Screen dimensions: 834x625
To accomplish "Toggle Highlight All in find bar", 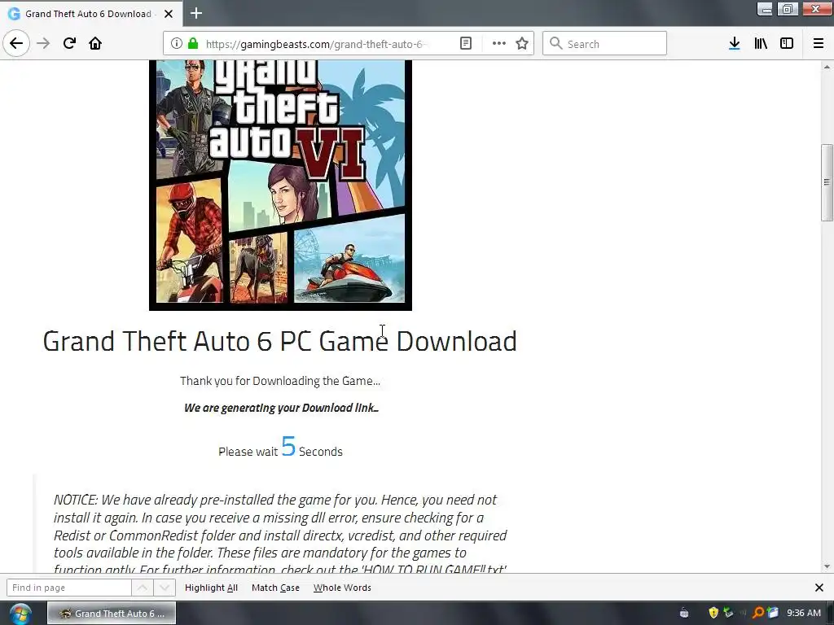I will point(211,588).
